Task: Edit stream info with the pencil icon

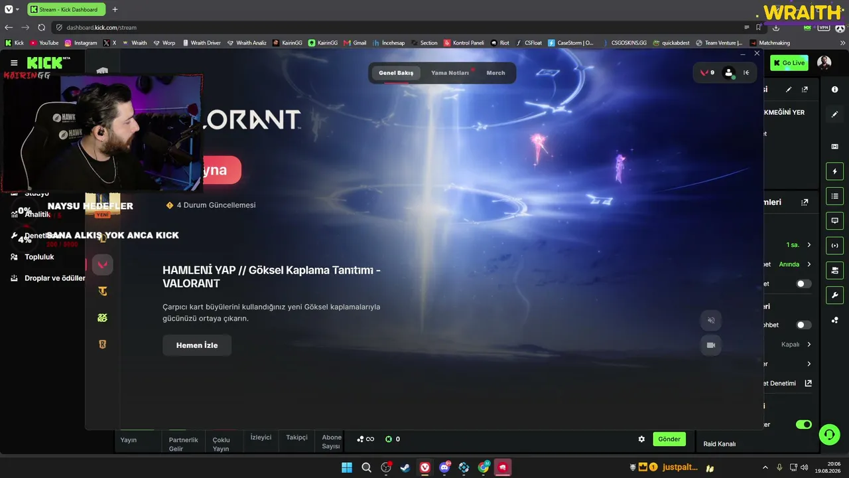Action: tap(789, 90)
